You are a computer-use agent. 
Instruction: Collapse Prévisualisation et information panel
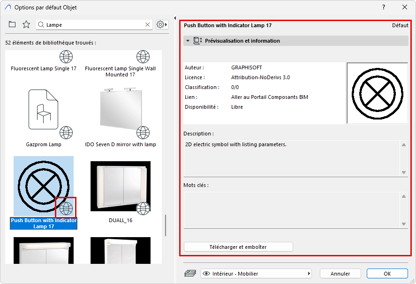(x=188, y=41)
